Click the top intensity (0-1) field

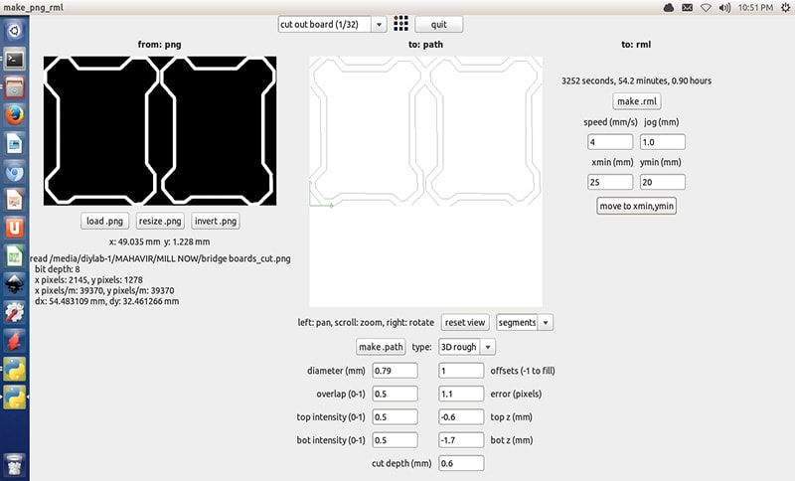395,416
